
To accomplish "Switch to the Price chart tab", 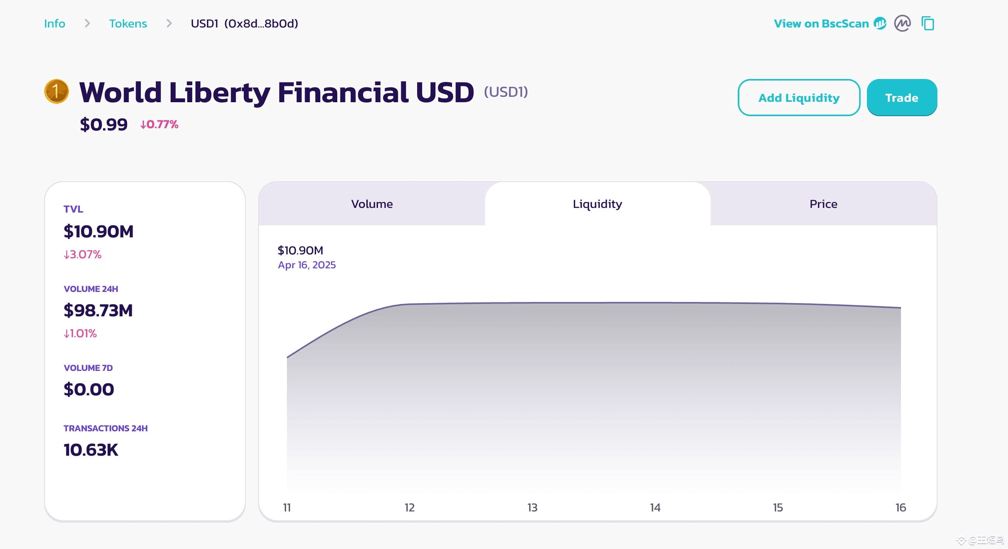I will coord(823,204).
